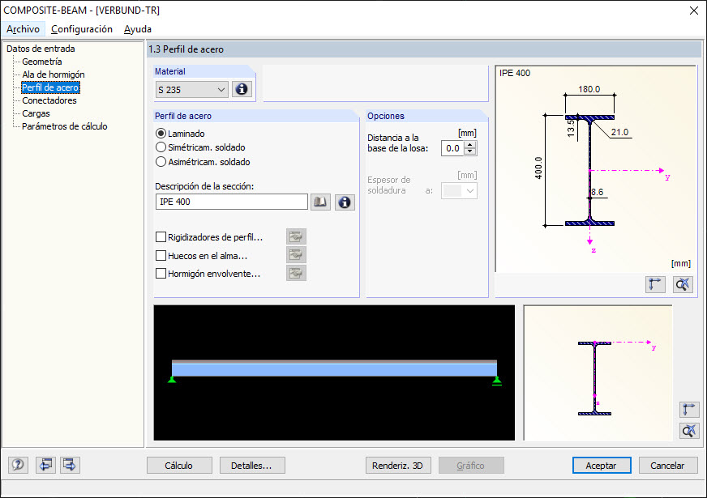Select Asimétricam. soldado radio option

coord(161,162)
